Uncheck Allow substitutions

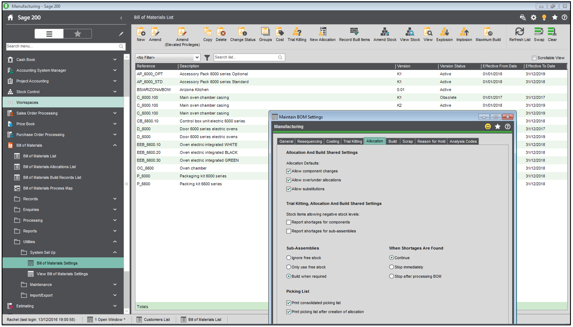(x=289, y=189)
